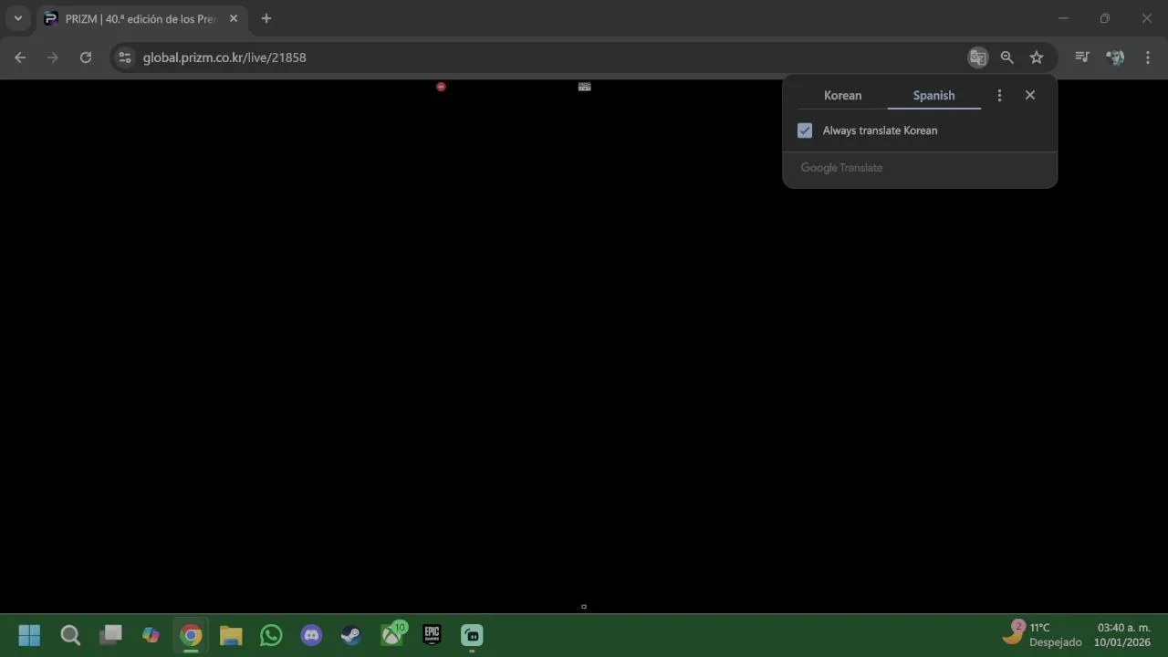Select the PRIZM 40.ª edición tab
This screenshot has width=1168, height=657.
141,18
